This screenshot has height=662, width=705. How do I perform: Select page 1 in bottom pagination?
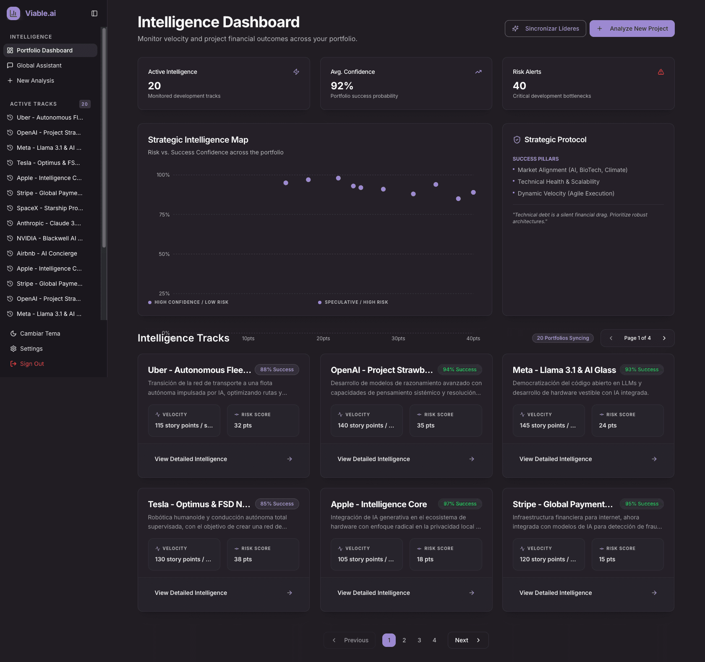click(389, 640)
